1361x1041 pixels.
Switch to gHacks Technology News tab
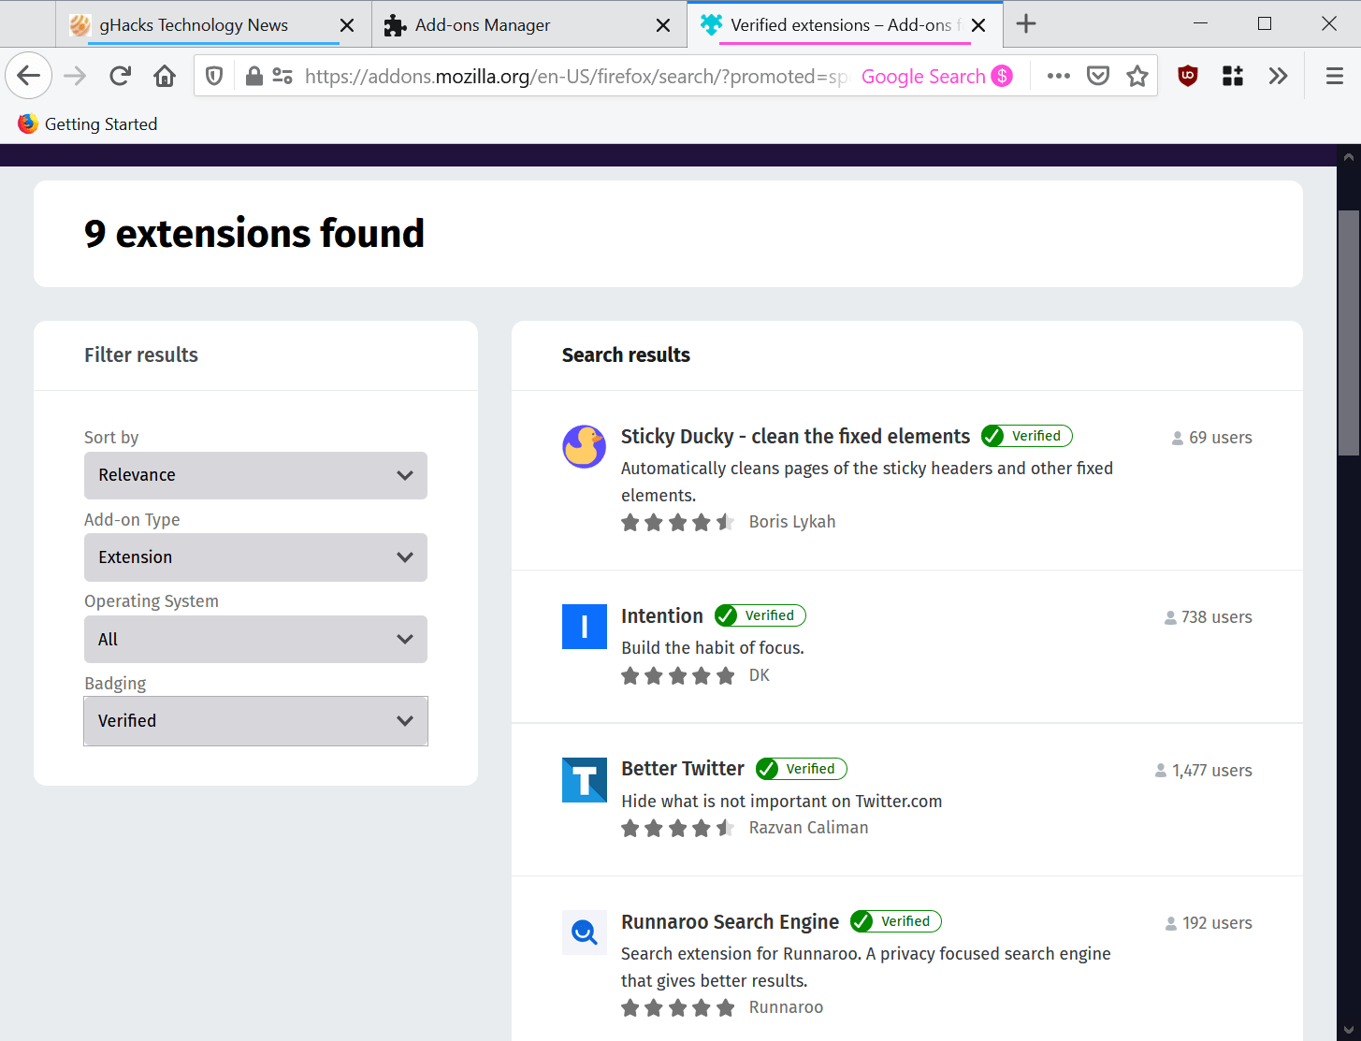coord(194,25)
